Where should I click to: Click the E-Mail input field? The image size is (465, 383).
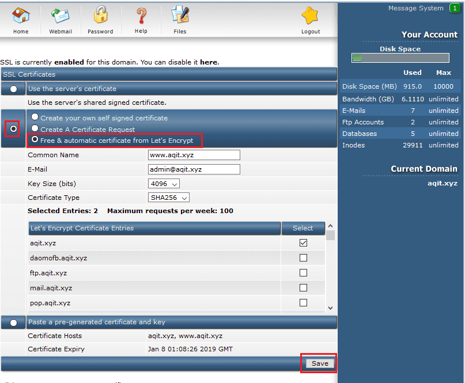coord(194,169)
